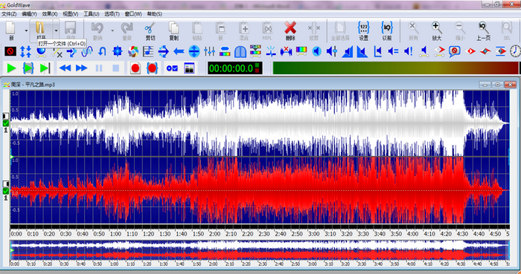The height and width of the screenshot is (274, 521).
Task: Open the circled speaker auto gain icon
Action: (x=317, y=51)
